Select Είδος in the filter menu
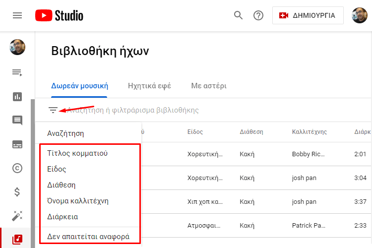Viewport: 372px width, 248px height. coord(57,169)
